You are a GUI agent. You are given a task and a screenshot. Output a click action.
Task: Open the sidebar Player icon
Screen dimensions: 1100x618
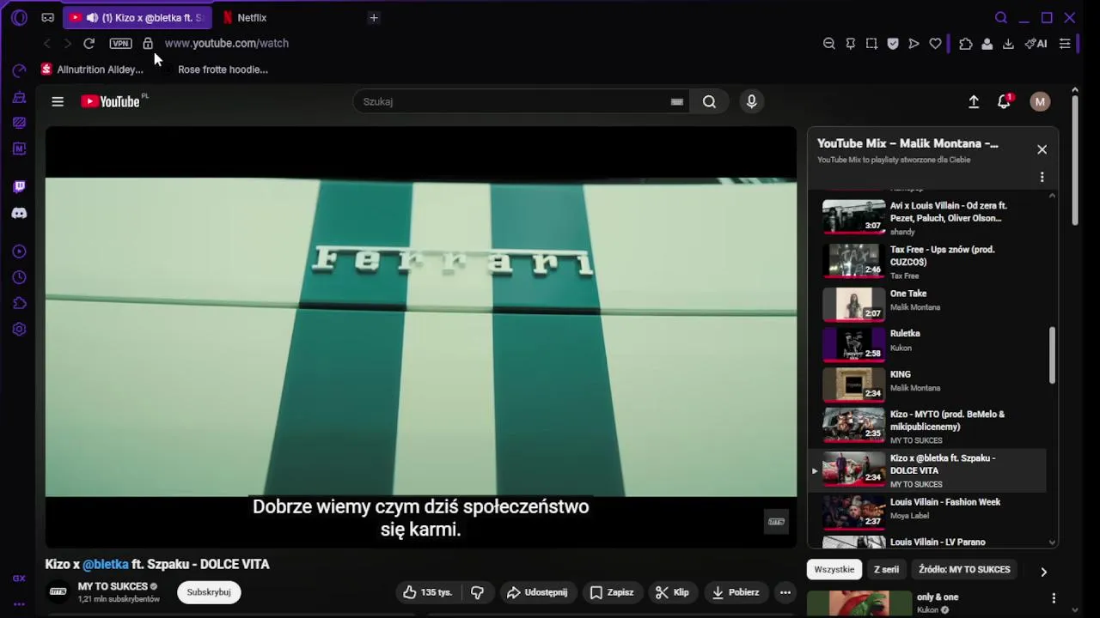pyautogui.click(x=19, y=251)
